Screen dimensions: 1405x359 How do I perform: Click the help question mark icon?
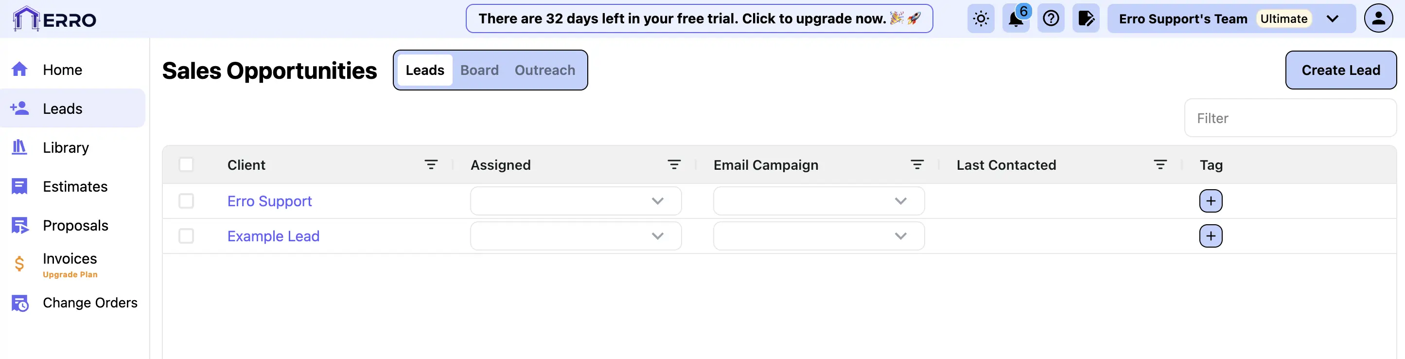(x=1051, y=19)
